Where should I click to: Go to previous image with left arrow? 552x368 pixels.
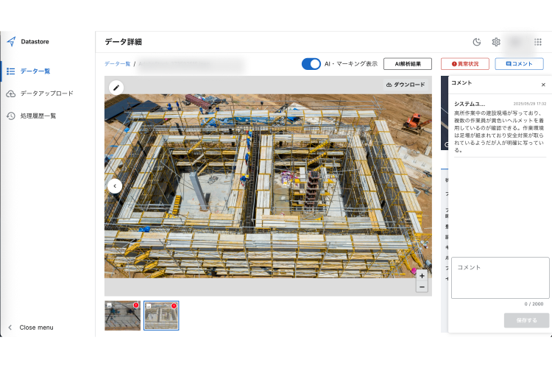(115, 186)
